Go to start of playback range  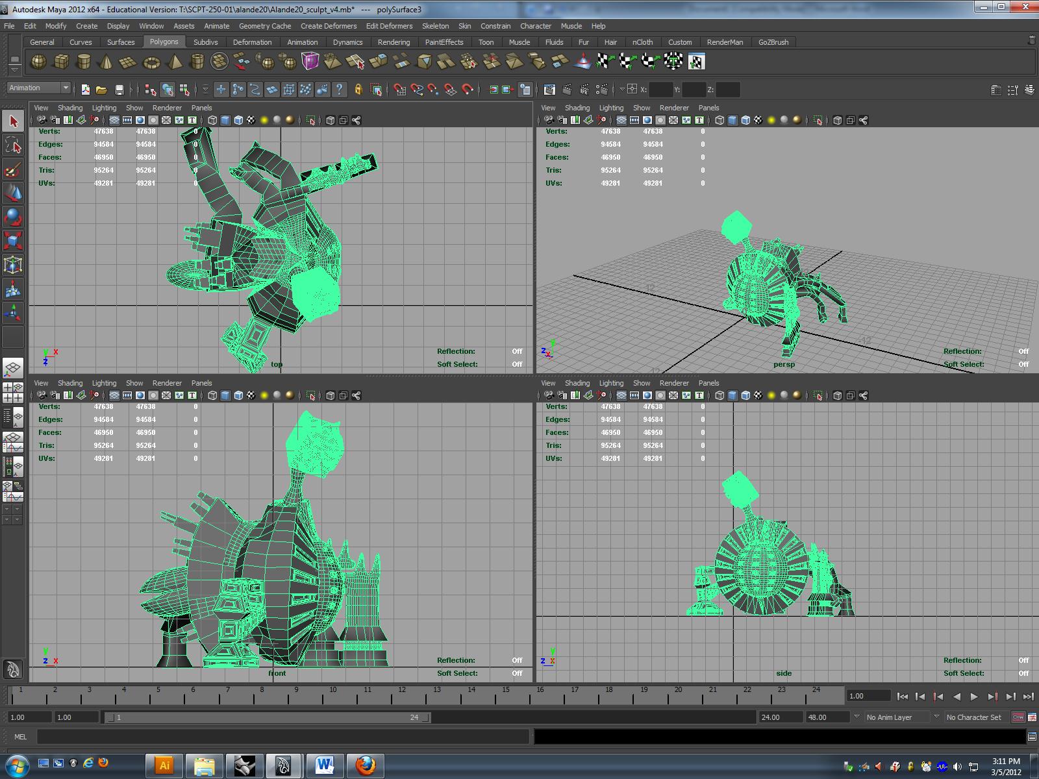coord(903,696)
